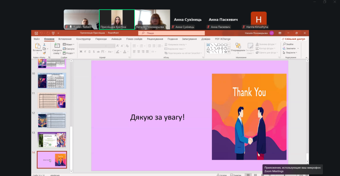
Task: Click the Find (Знайти) magnifier button
Action: [288, 44]
